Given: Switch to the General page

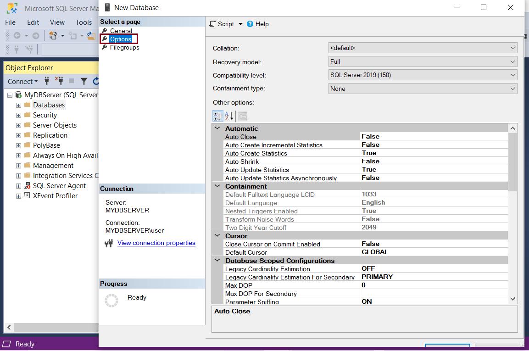Looking at the screenshot, I should point(121,31).
